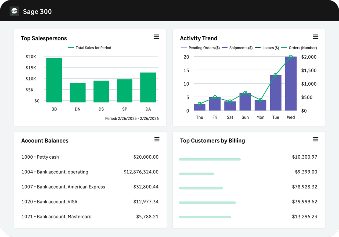Click the Tue orders line point
Image resolution: width=339 pixels, height=237 pixels.
pos(276,75)
